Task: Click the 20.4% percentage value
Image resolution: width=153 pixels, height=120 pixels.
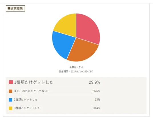Action: pos(96,108)
